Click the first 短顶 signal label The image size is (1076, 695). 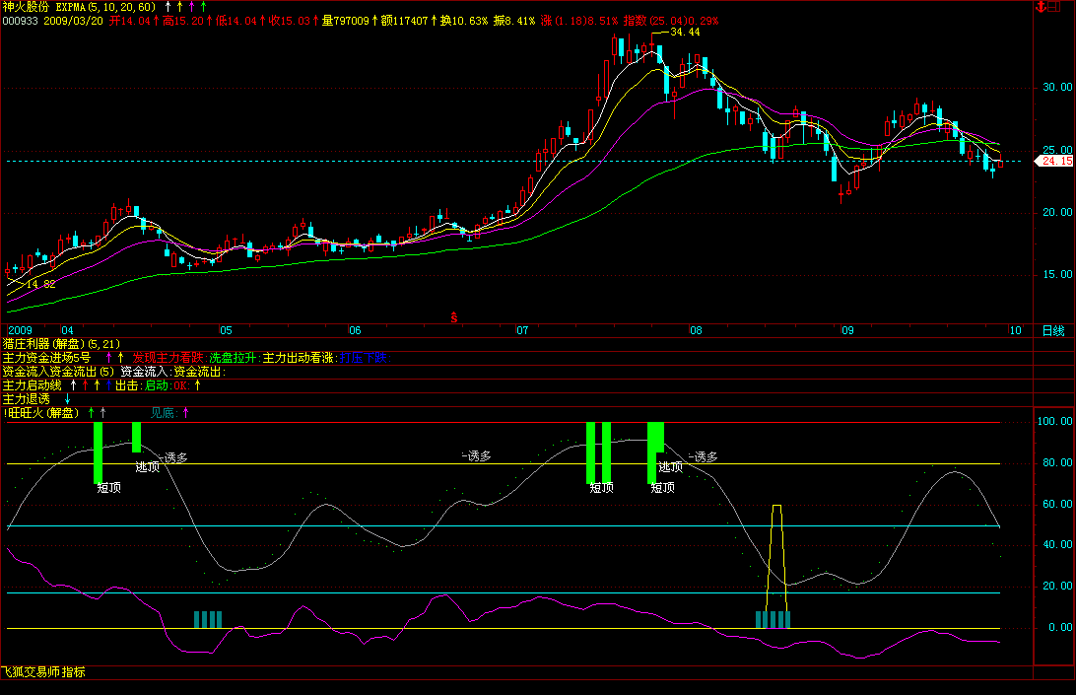point(108,487)
